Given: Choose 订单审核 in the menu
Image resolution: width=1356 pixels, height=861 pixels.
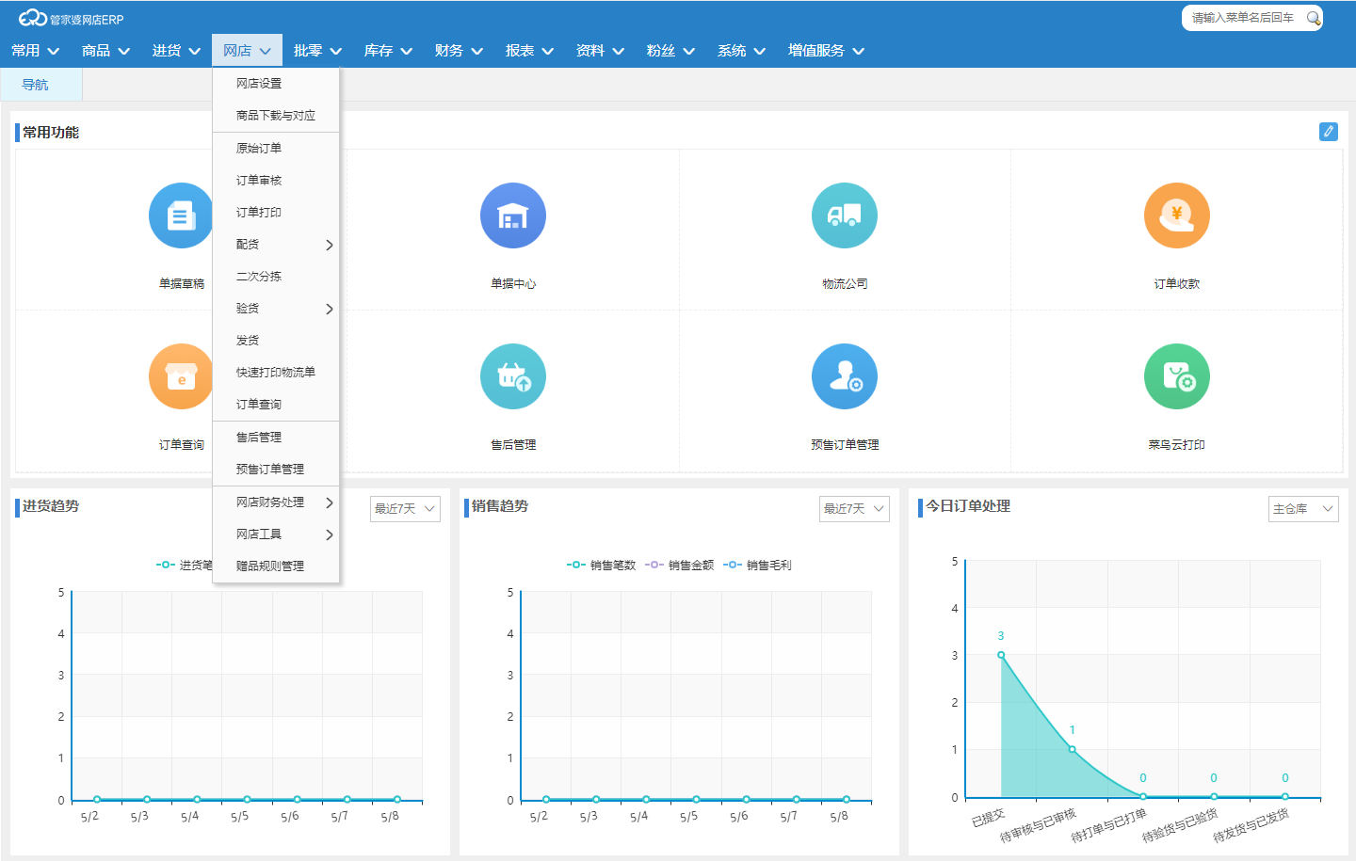Looking at the screenshot, I should tap(276, 181).
